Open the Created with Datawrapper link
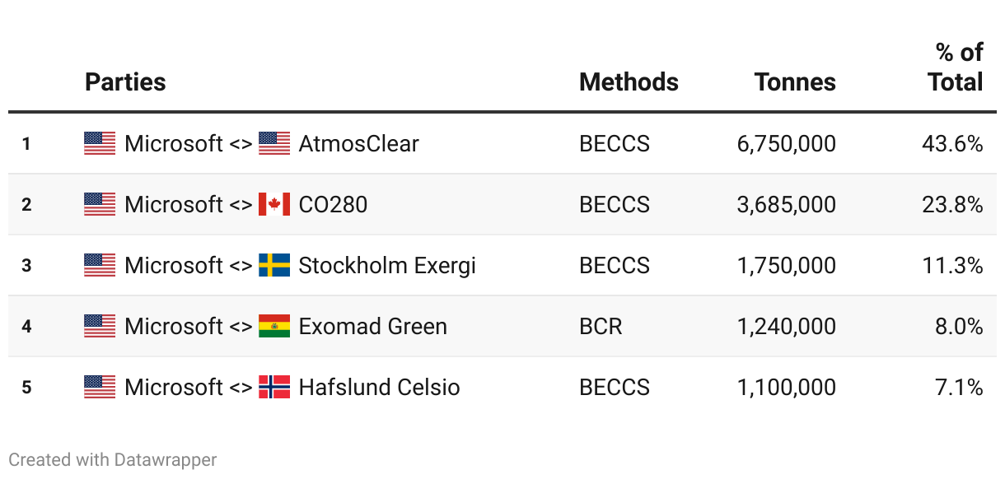Viewport: 1005px width, 479px height. click(113, 459)
